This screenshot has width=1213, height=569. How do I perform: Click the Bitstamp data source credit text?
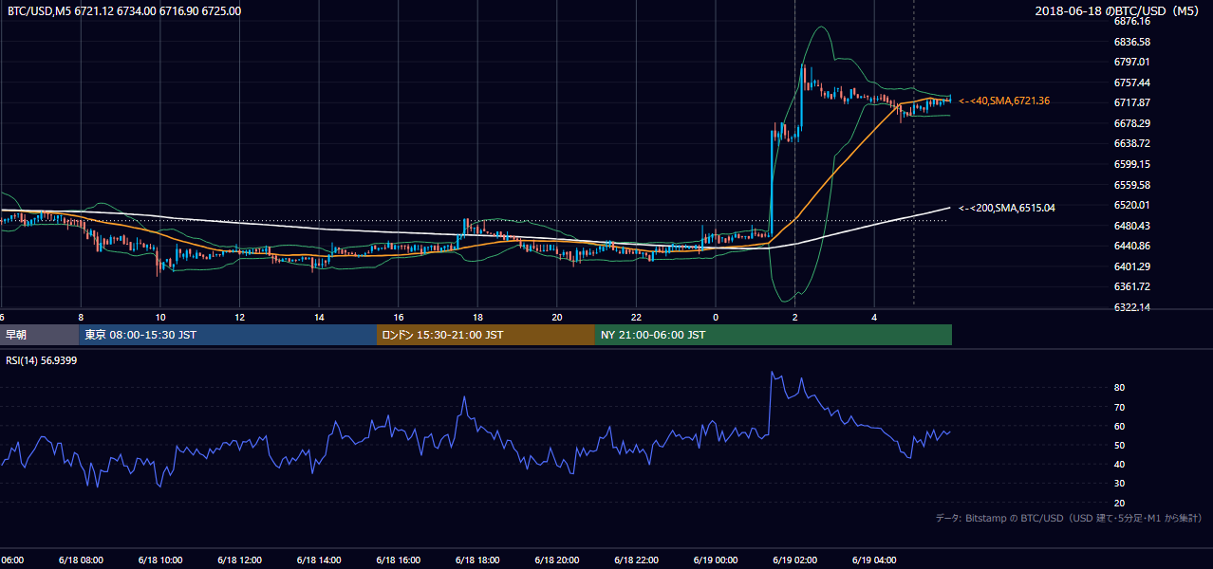1070,518
